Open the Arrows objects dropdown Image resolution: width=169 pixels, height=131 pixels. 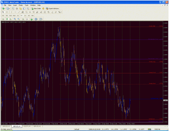click(x=60, y=12)
